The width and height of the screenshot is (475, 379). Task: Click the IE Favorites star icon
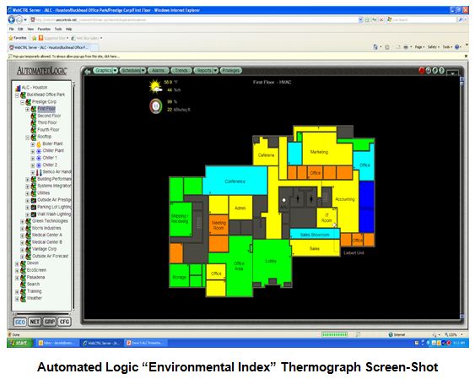pyautogui.click(x=11, y=38)
